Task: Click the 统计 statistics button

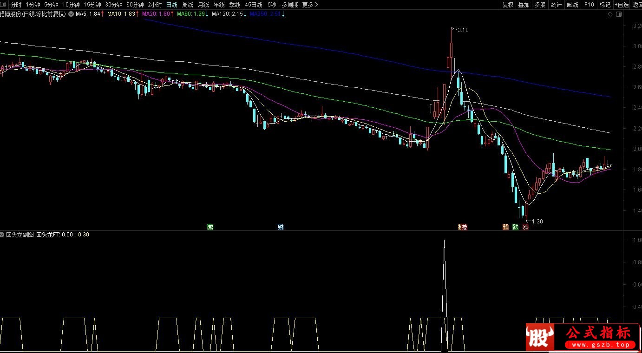Action: (x=556, y=5)
